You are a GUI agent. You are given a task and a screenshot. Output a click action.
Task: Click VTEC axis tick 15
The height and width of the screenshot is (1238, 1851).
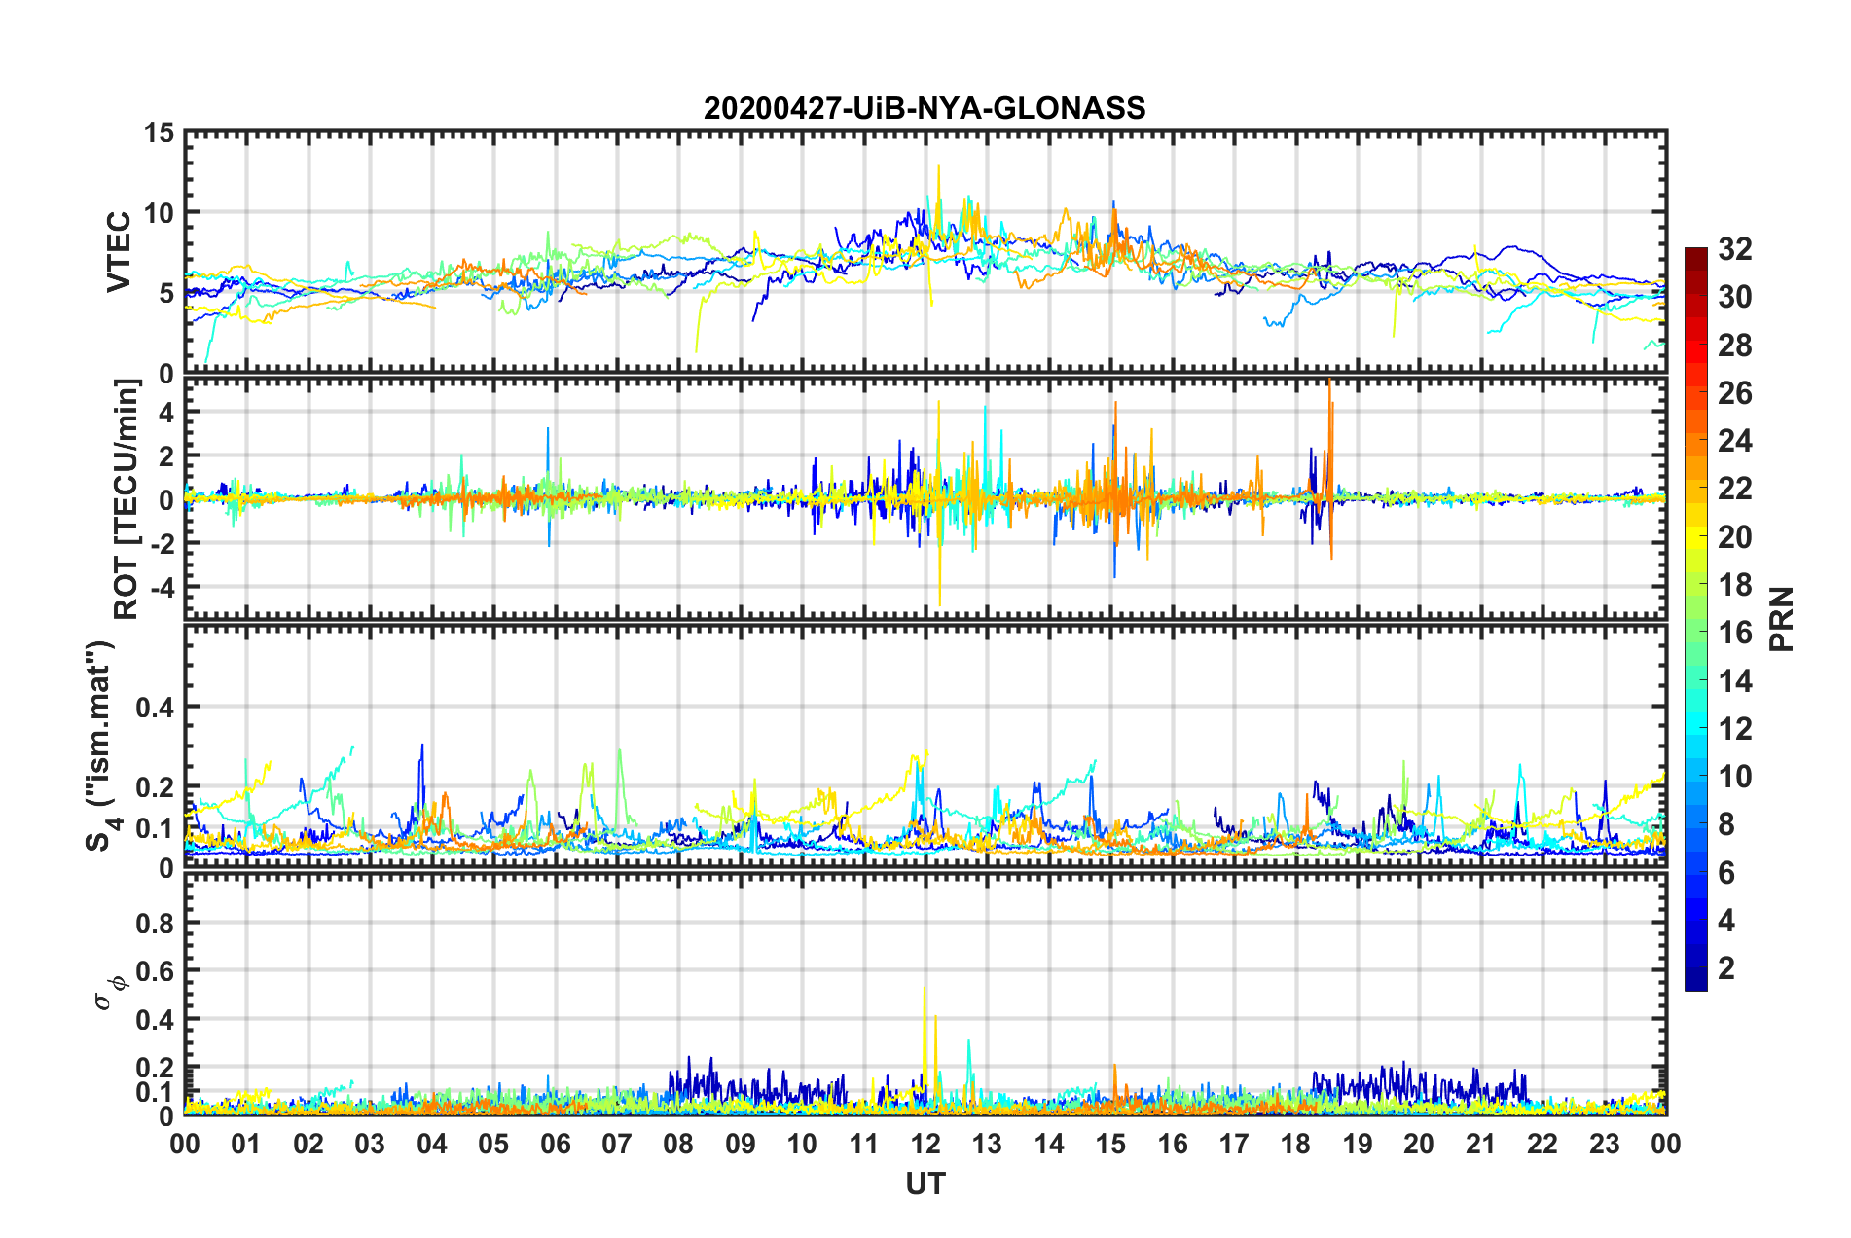click(160, 132)
